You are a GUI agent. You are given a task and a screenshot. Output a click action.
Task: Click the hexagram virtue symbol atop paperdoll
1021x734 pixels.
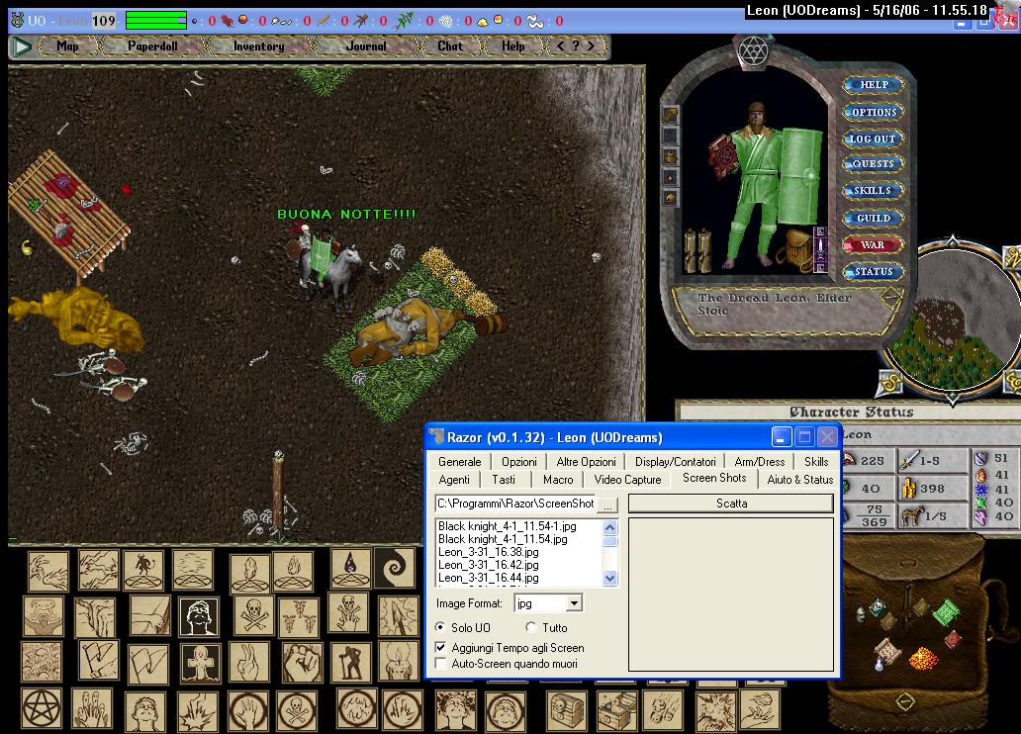(x=753, y=50)
